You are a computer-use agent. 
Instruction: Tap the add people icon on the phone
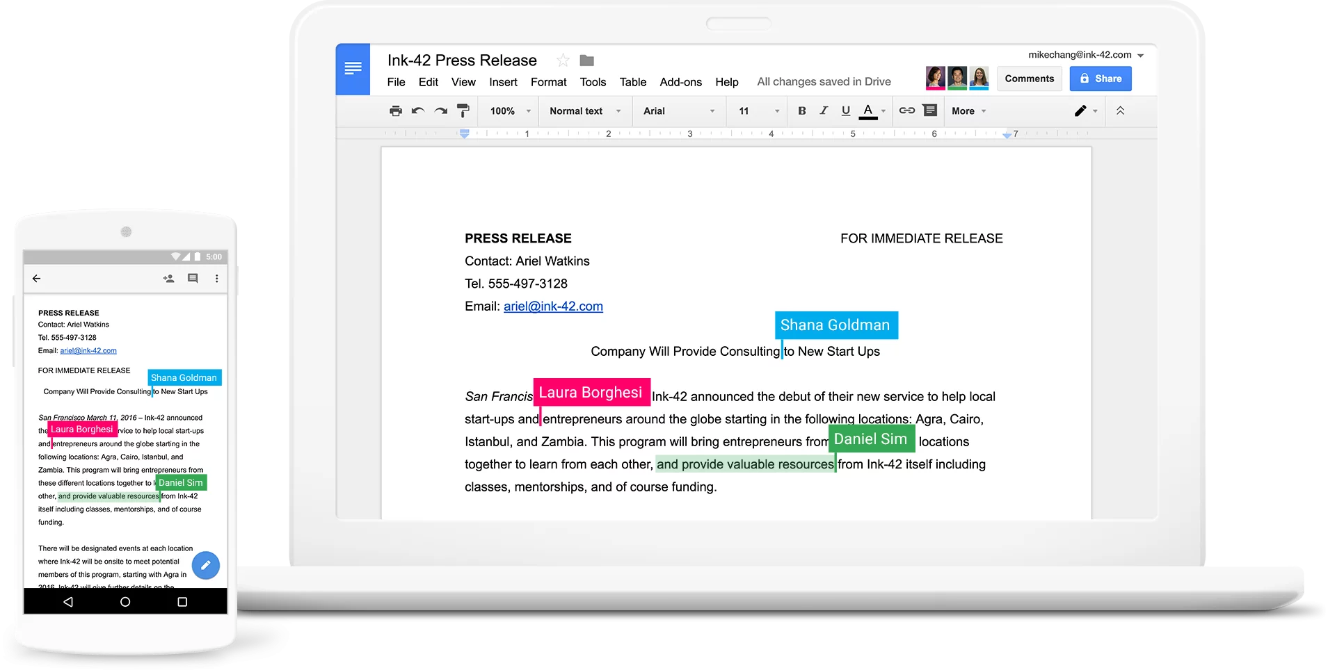click(168, 279)
